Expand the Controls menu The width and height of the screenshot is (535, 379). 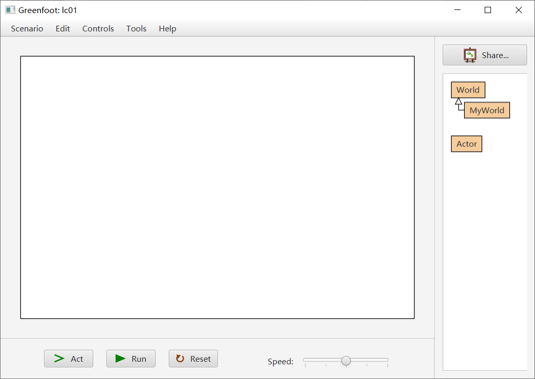tap(98, 29)
